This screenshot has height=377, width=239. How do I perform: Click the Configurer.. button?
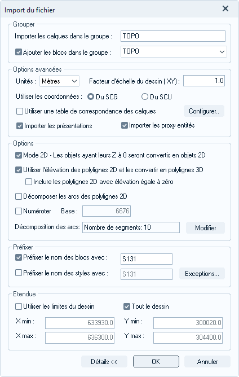click(204, 111)
